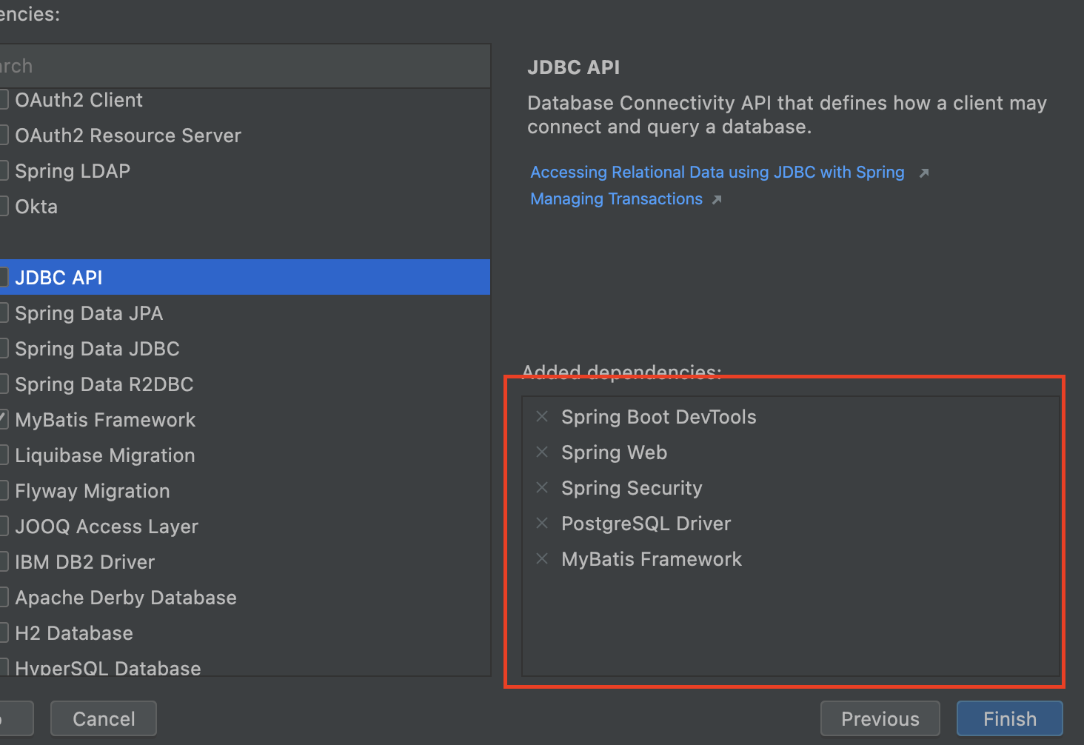Click the Cancel button
Image resolution: width=1084 pixels, height=745 pixels.
pyautogui.click(x=104, y=718)
